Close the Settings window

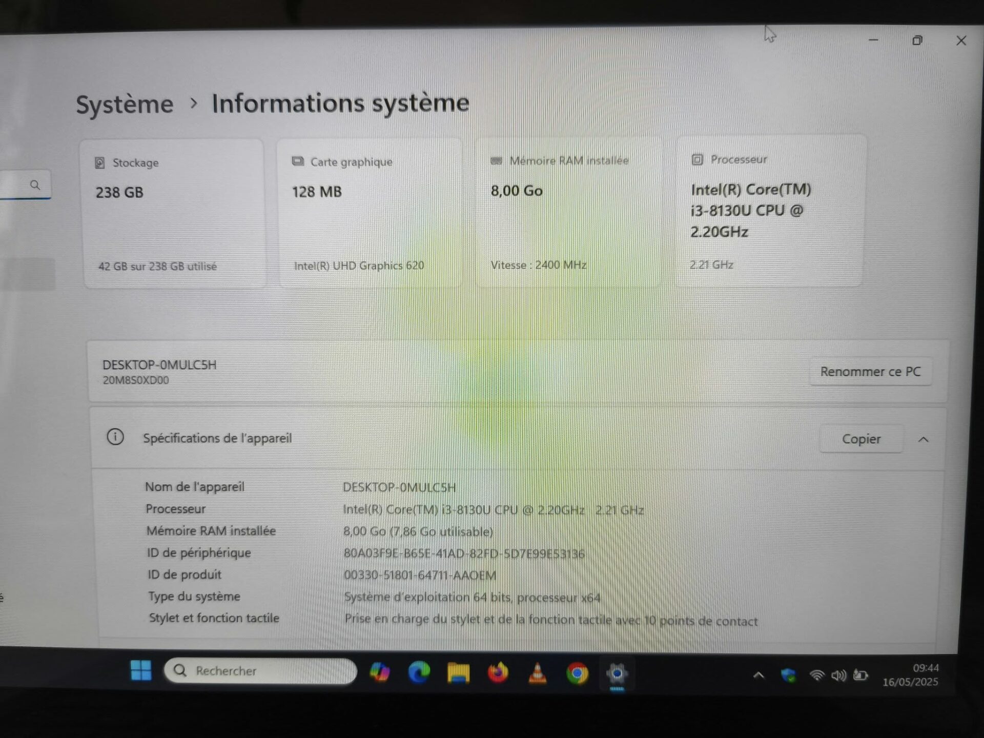point(961,40)
